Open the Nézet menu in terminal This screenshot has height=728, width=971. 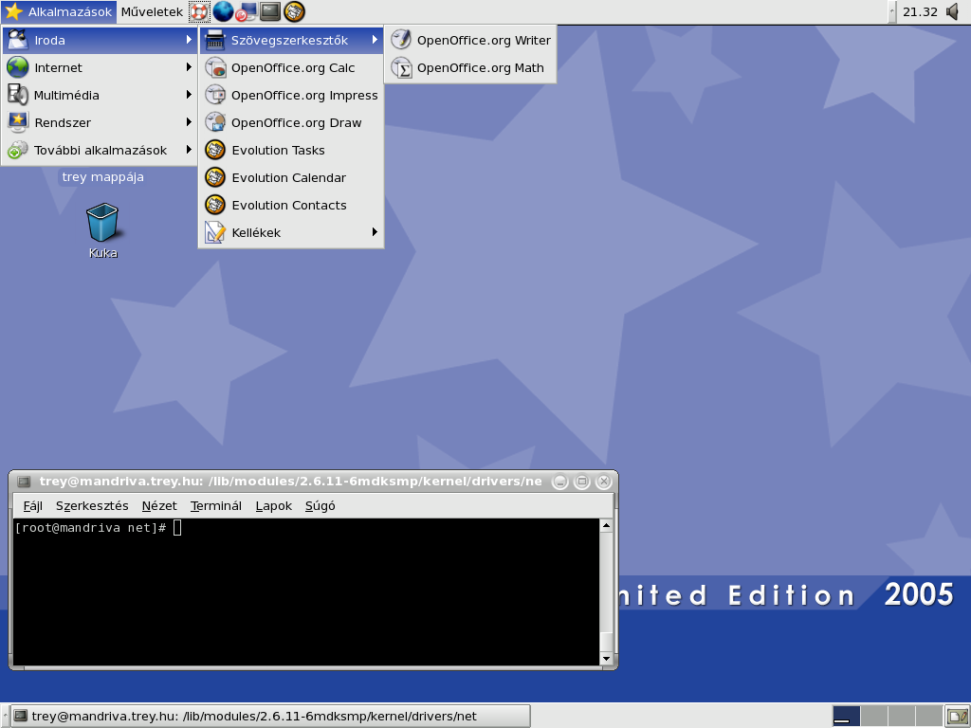click(159, 506)
